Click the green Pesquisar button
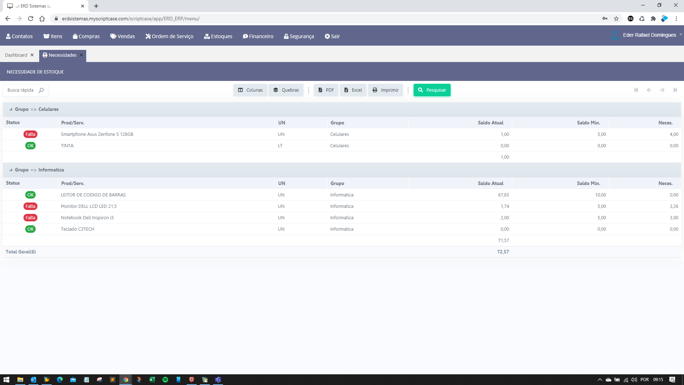 432,90
